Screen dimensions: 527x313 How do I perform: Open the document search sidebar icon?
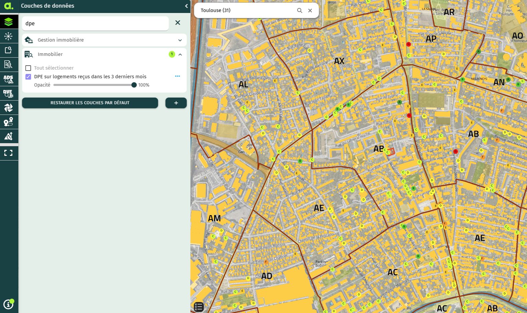click(x=9, y=64)
